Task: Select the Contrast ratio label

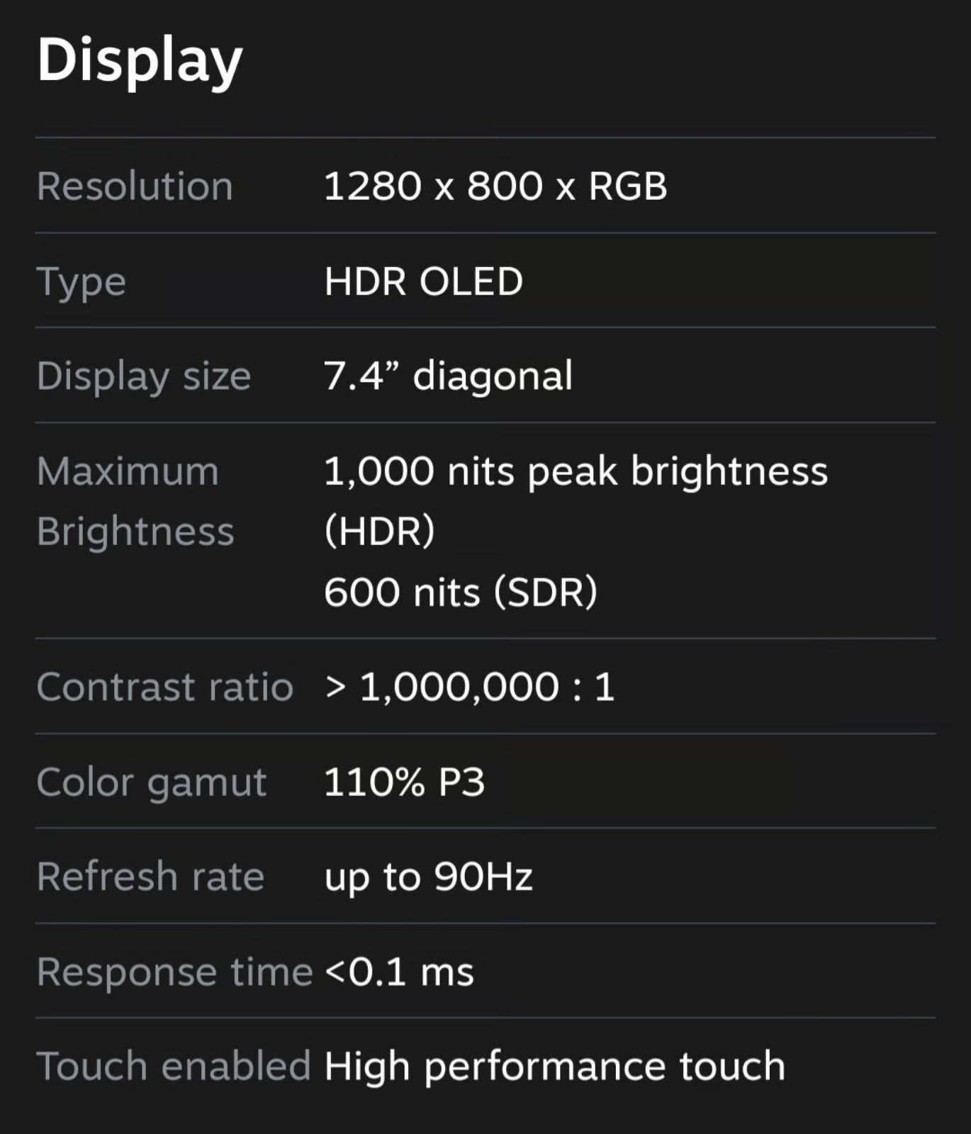Action: pyautogui.click(x=164, y=687)
